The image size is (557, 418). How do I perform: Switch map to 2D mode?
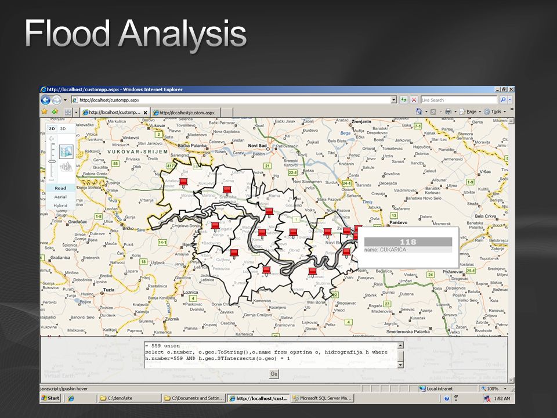pos(52,129)
